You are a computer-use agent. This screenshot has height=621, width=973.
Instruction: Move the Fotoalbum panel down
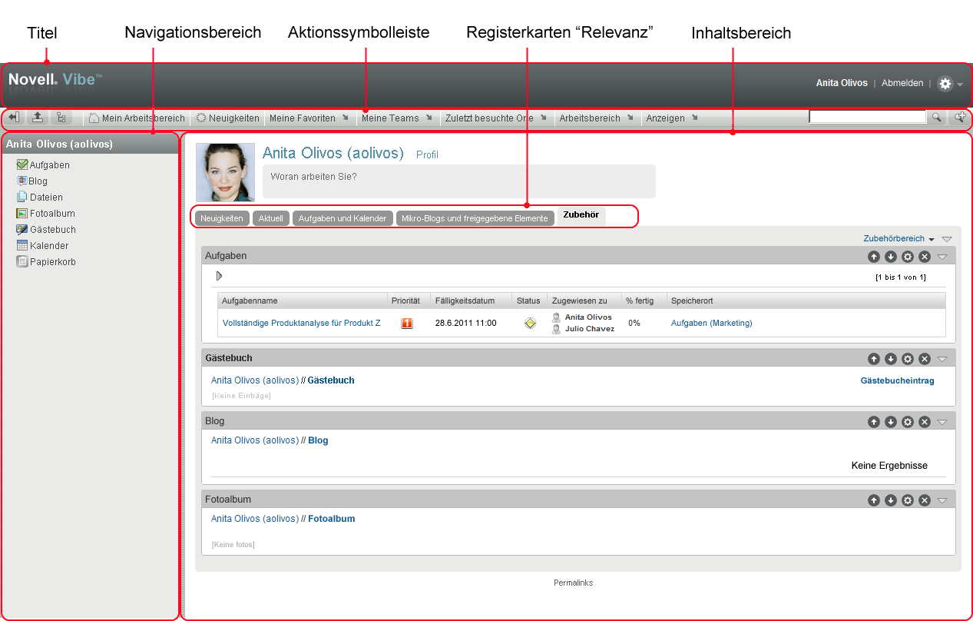click(x=891, y=500)
